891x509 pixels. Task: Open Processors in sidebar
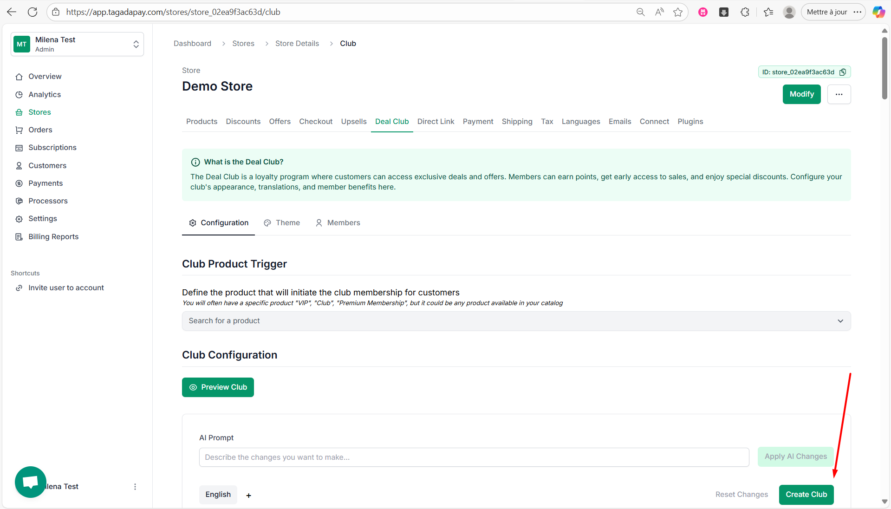coord(48,201)
